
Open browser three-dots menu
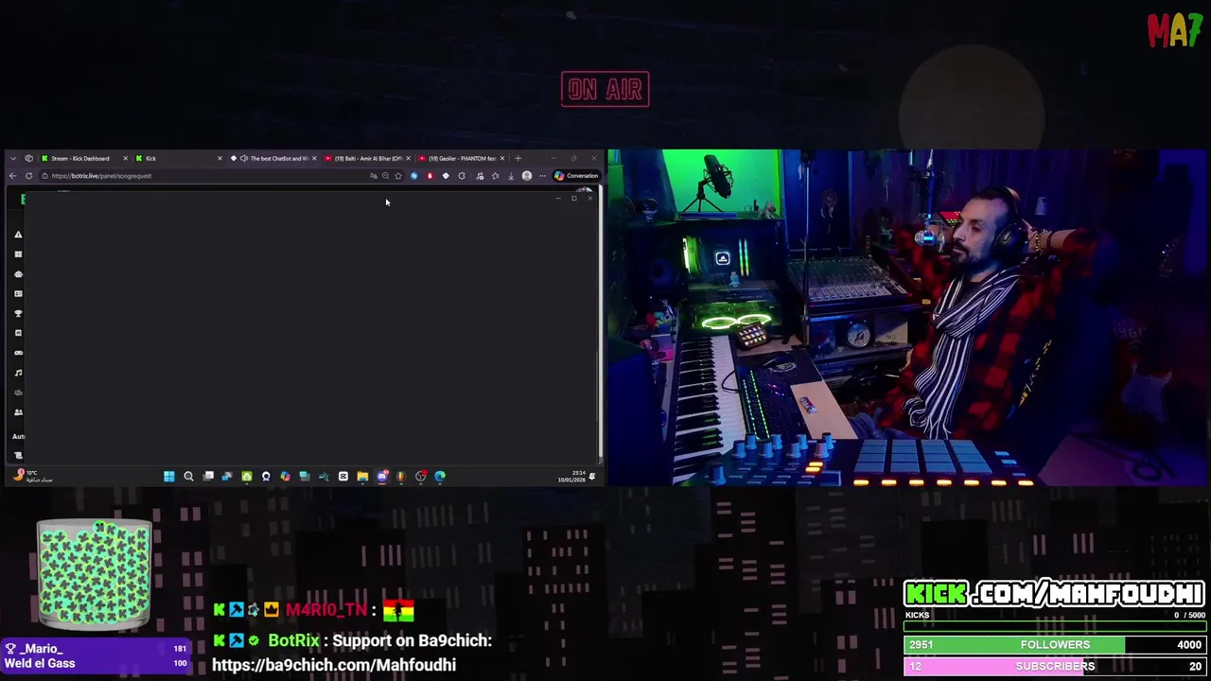pos(543,176)
